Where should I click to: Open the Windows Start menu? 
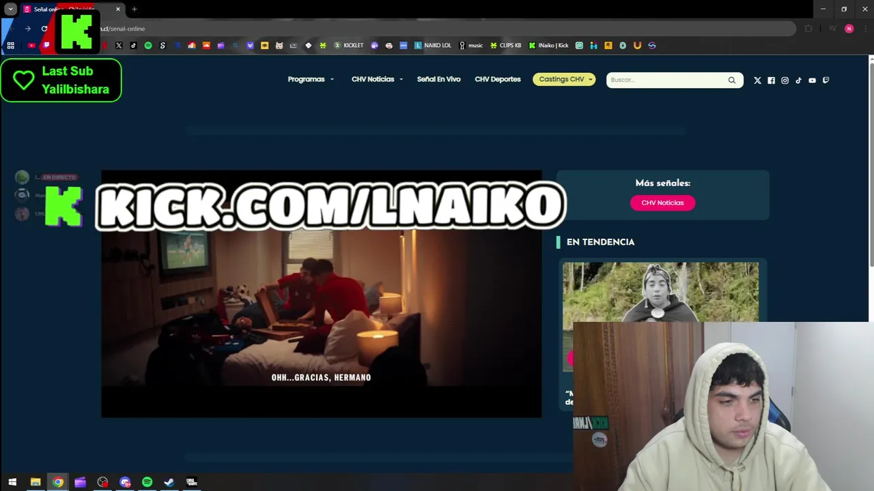click(x=12, y=482)
